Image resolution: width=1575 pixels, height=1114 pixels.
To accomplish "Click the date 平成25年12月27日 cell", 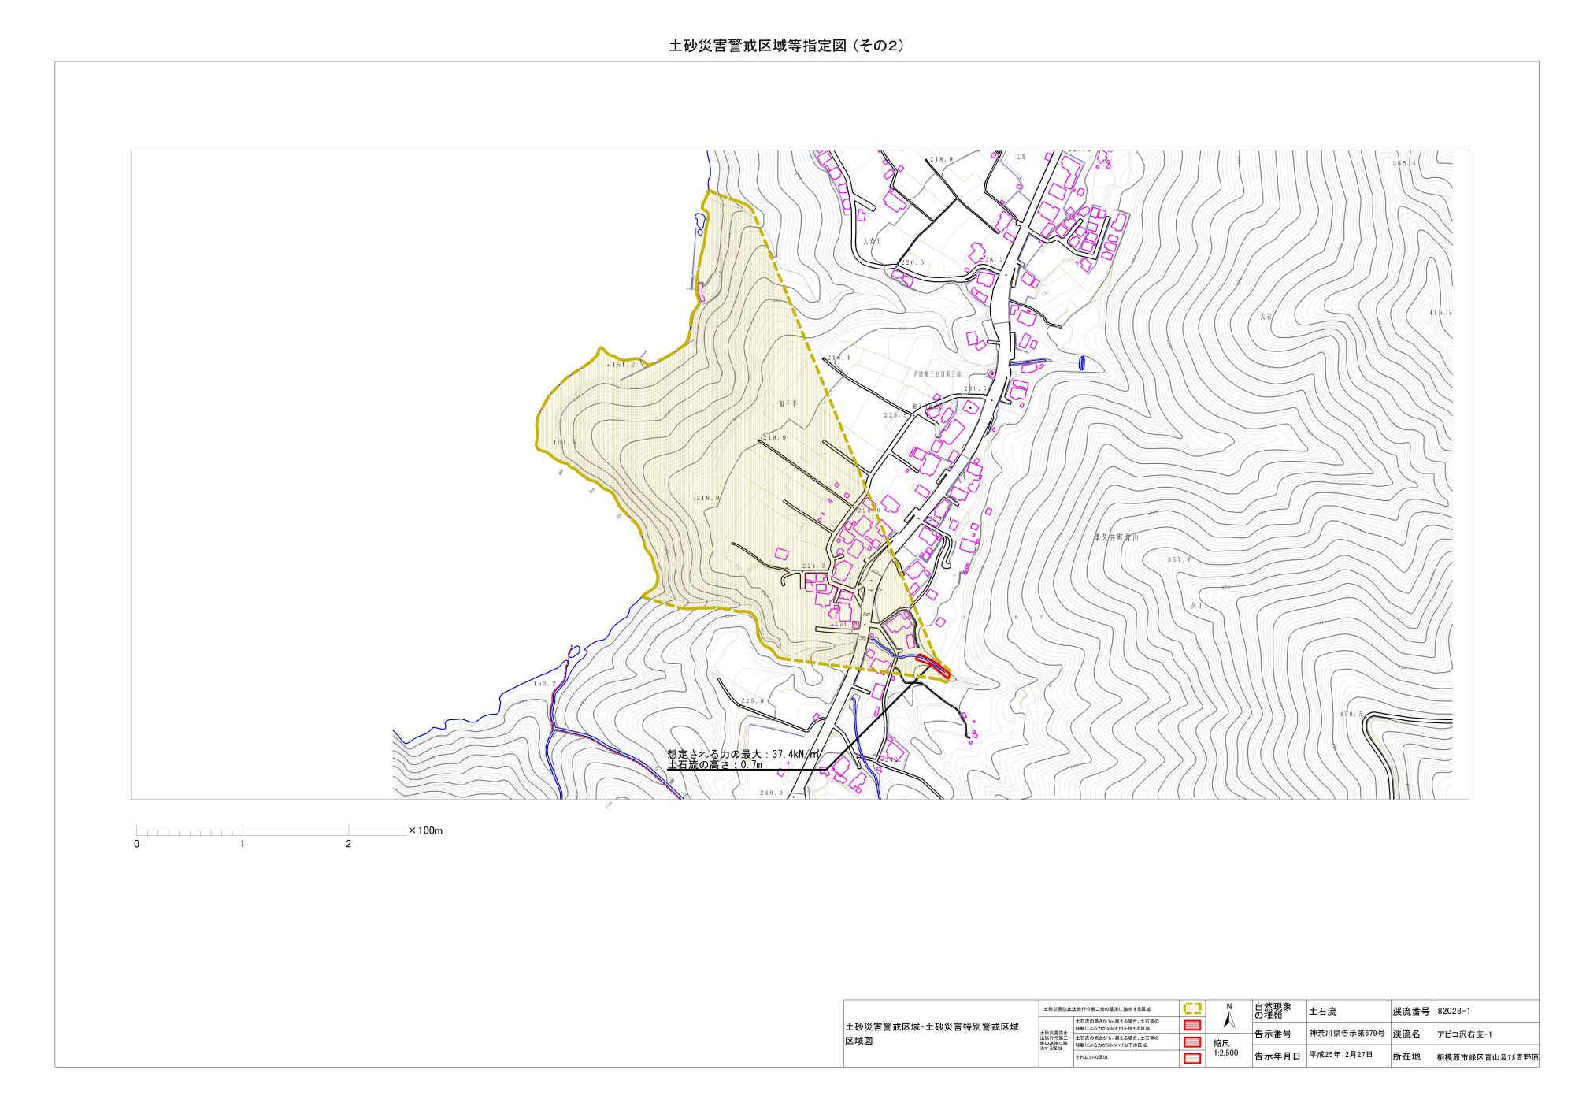I will [1341, 1055].
